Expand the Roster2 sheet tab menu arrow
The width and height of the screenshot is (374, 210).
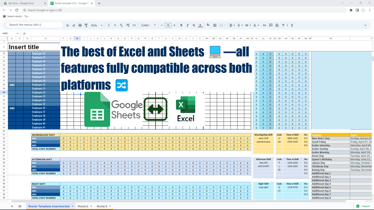coord(91,206)
